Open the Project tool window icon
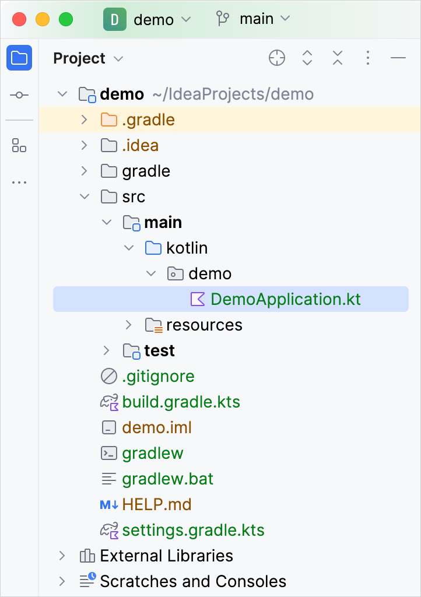 tap(19, 58)
